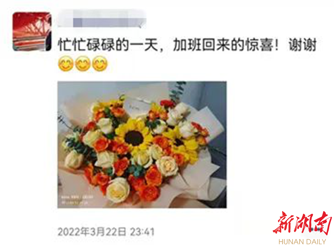The height and width of the screenshot is (247, 334).
Task: Open the flower bouquet photo
Action: tap(142, 145)
